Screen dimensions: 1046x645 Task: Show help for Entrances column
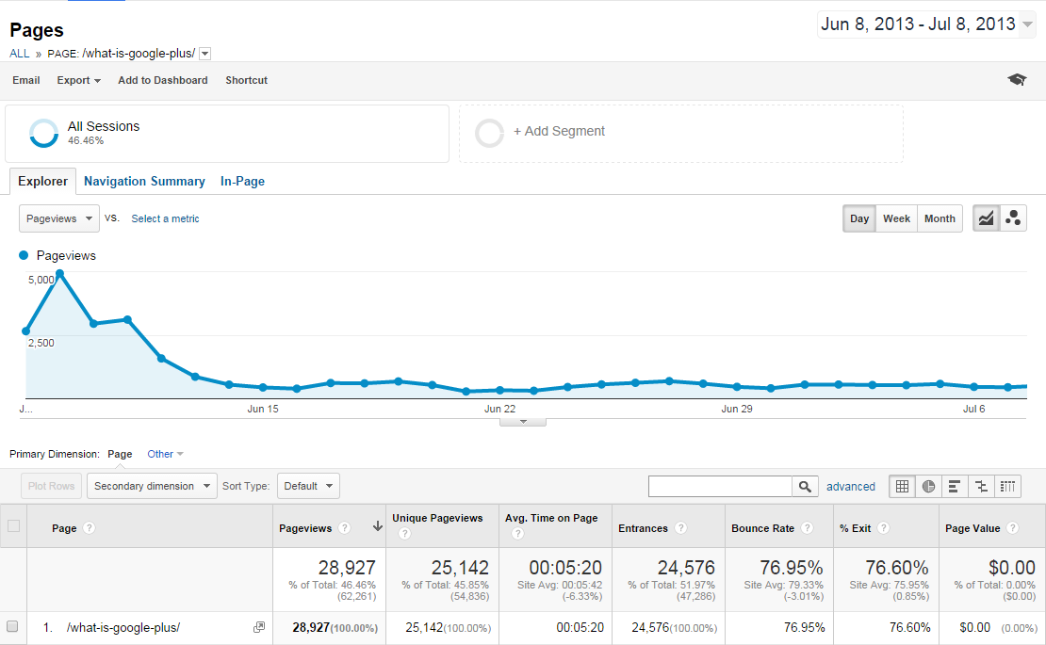coord(680,527)
